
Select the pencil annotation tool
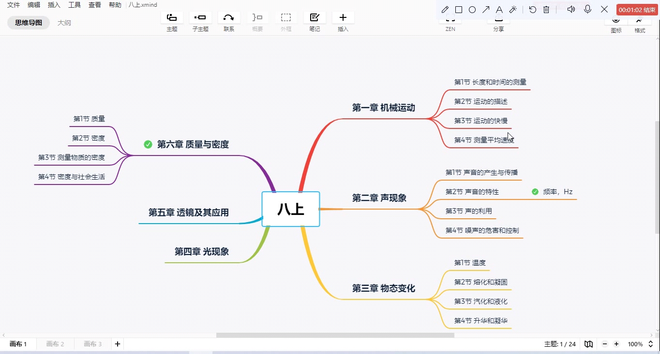[445, 10]
